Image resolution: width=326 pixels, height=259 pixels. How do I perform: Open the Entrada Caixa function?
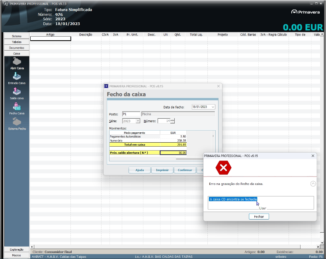point(17,77)
